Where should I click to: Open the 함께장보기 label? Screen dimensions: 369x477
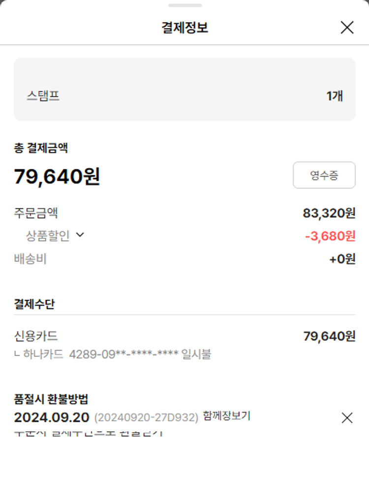[226, 416]
